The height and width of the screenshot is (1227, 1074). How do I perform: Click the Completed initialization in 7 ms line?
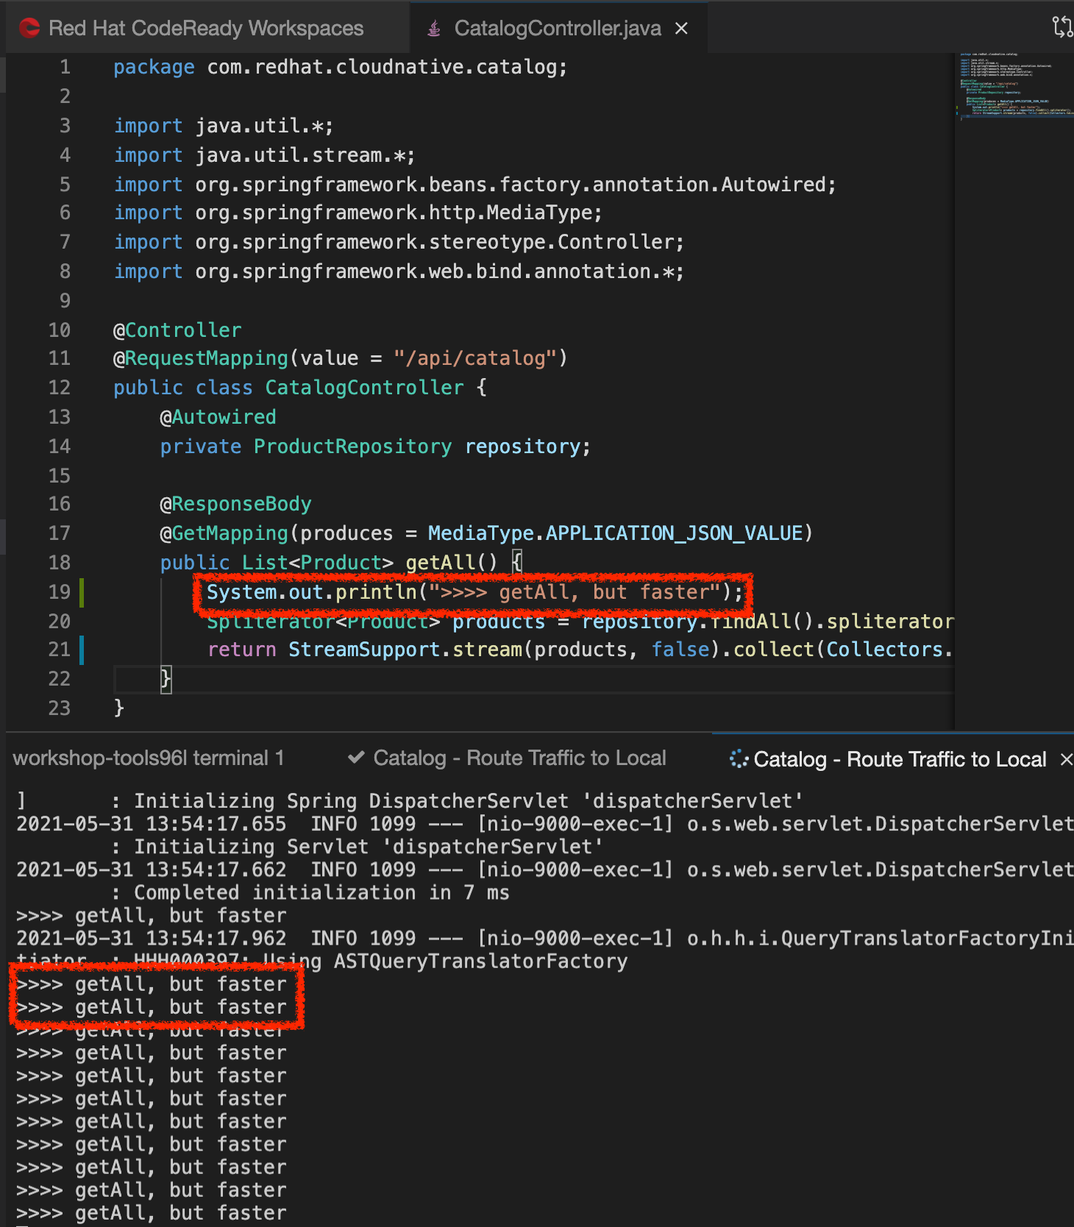pyautogui.click(x=310, y=892)
